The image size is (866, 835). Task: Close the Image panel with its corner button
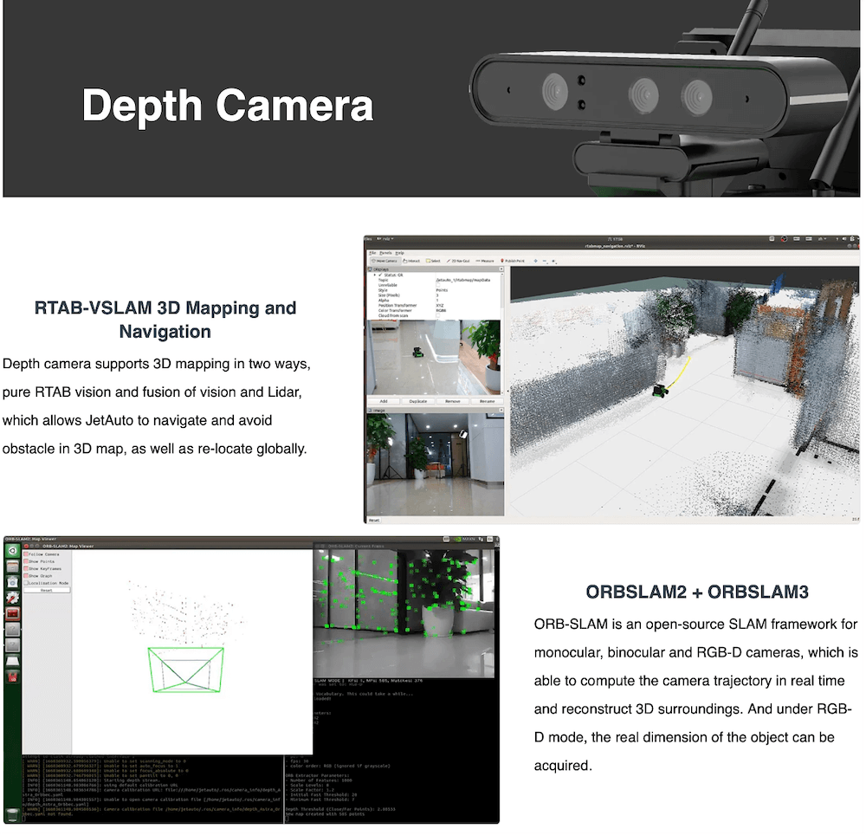click(501, 411)
